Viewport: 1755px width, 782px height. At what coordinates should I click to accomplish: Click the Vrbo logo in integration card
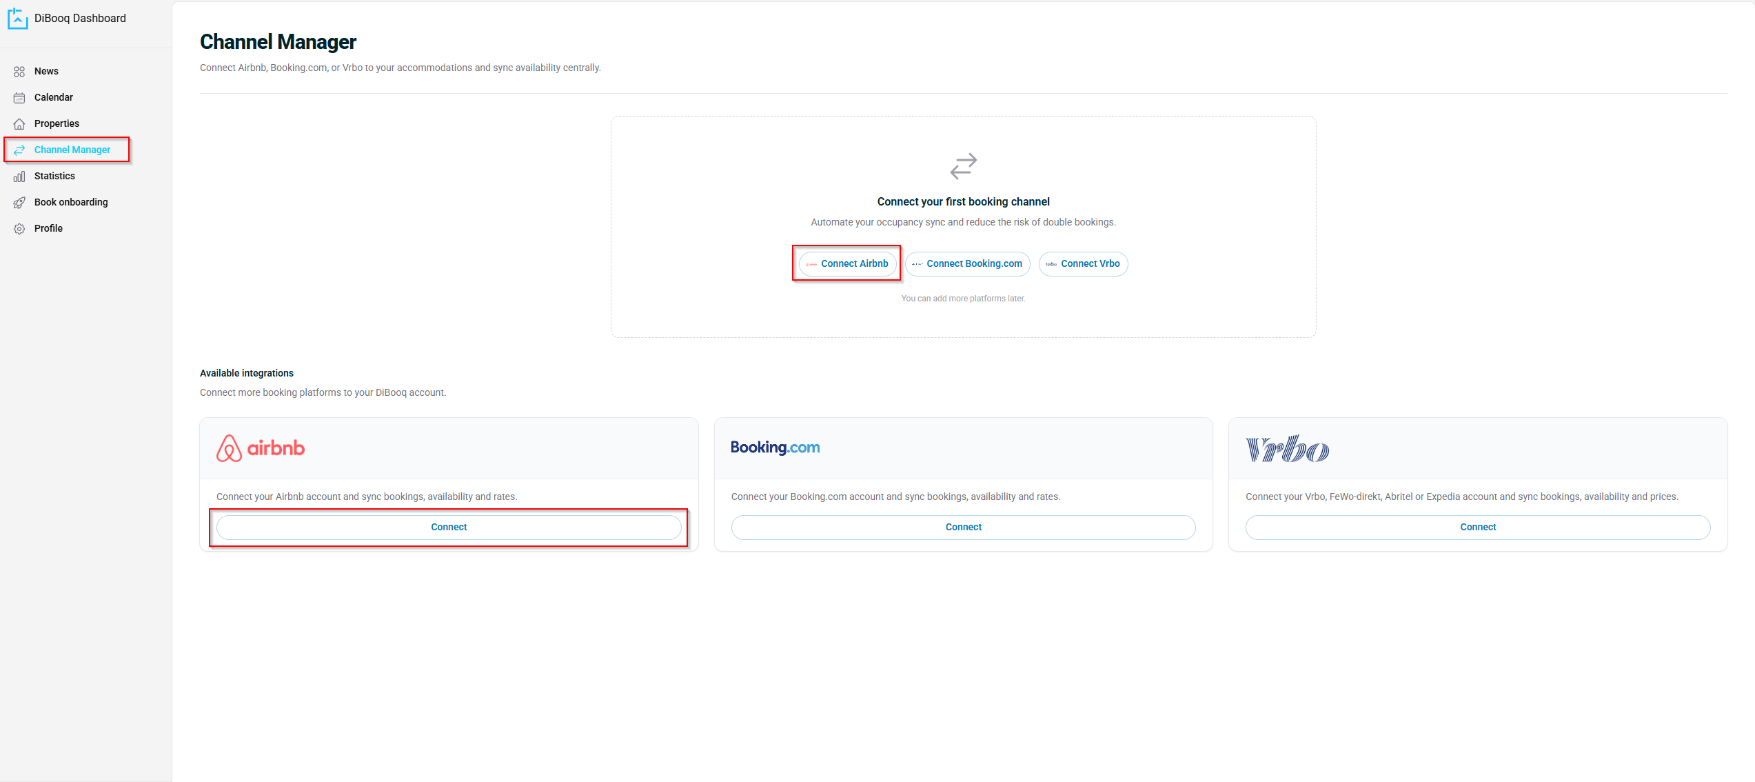point(1288,448)
